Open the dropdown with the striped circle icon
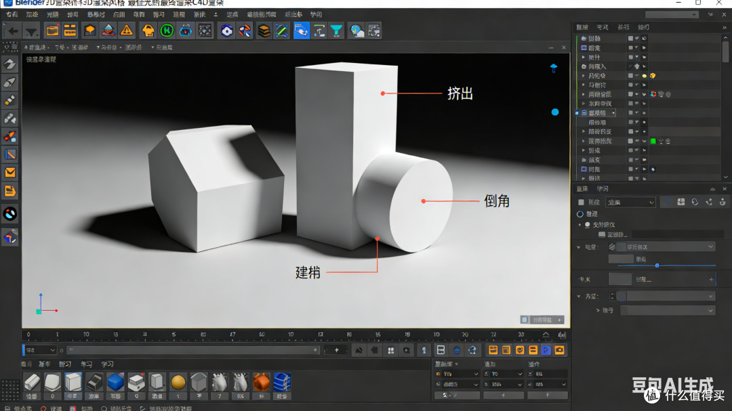 click(666, 246)
